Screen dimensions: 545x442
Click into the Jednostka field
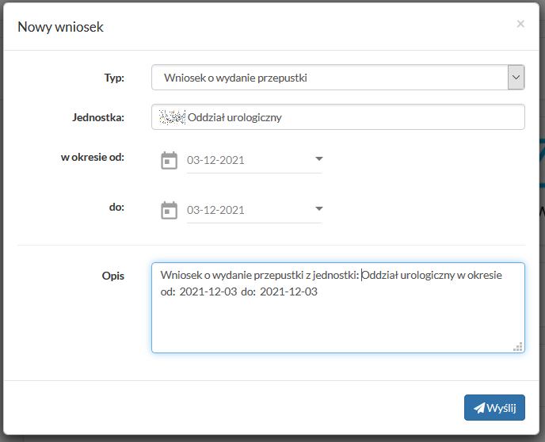[349, 117]
